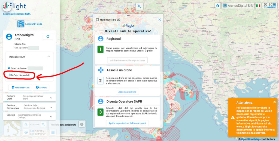279x141 pixels.
Task: Click the Nessuna zona selezionata label
Action: click(63, 125)
